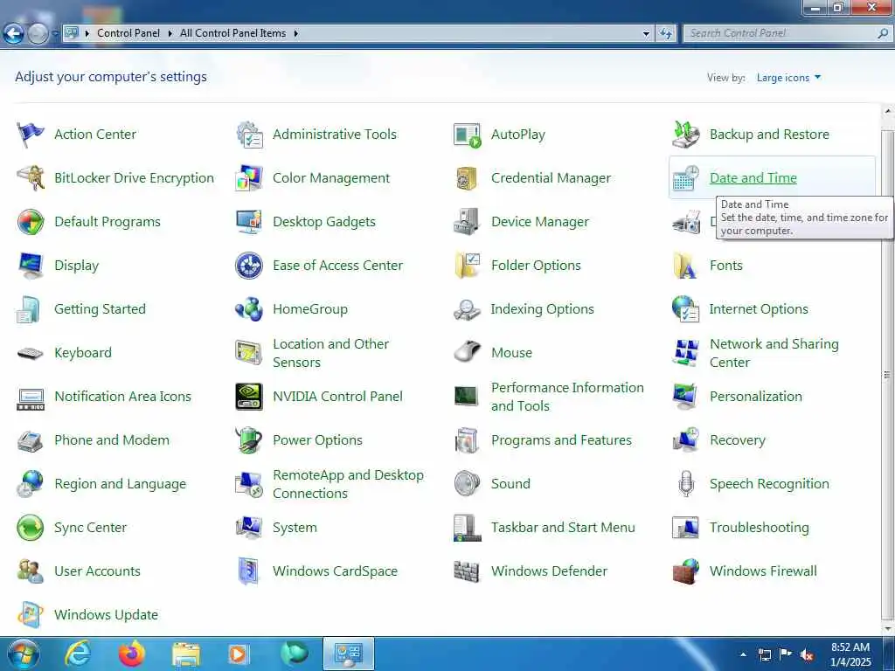Viewport: 895px width, 671px height.
Task: Open Phone and Modem link
Action: (x=112, y=440)
